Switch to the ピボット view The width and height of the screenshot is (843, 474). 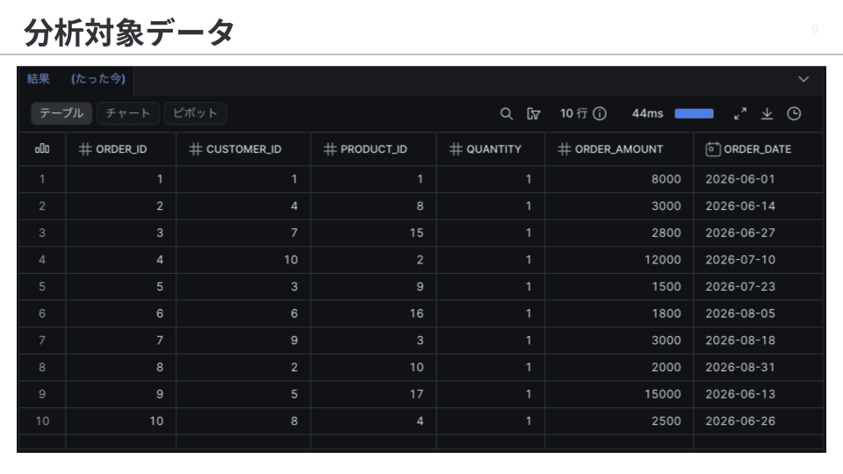click(195, 113)
